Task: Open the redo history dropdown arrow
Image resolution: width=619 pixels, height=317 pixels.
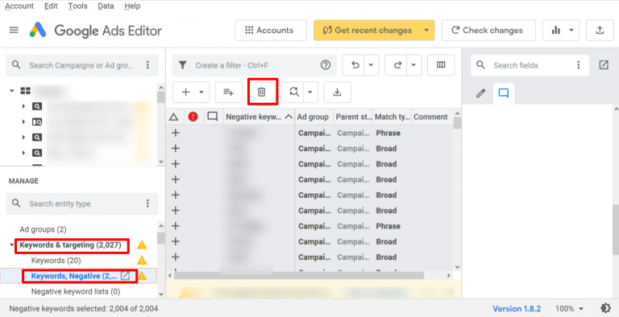Action: 413,65
